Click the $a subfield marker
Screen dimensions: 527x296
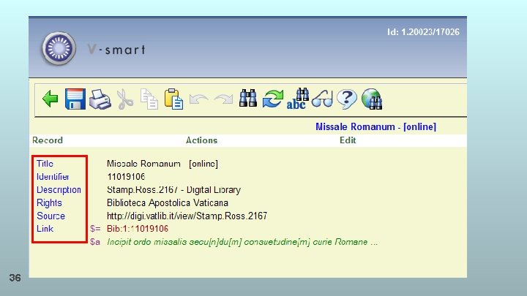coord(95,242)
